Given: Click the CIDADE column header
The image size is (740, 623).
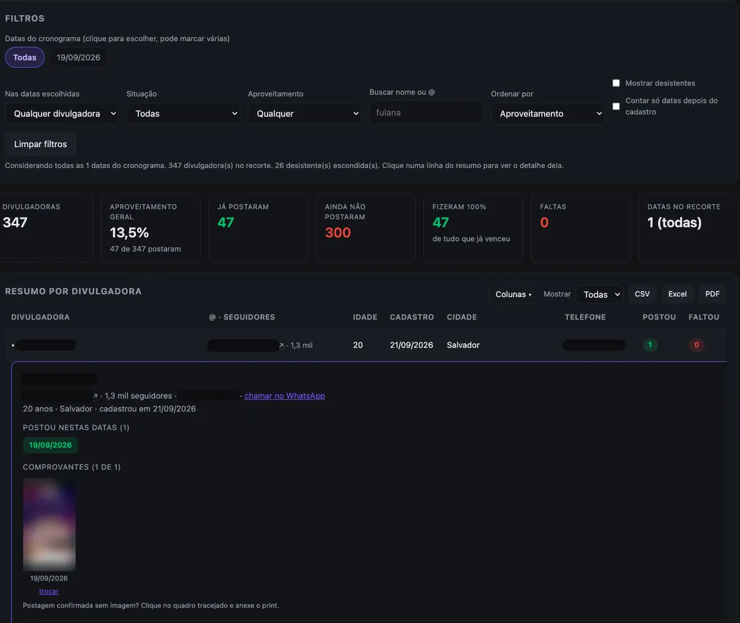Looking at the screenshot, I should click(461, 317).
